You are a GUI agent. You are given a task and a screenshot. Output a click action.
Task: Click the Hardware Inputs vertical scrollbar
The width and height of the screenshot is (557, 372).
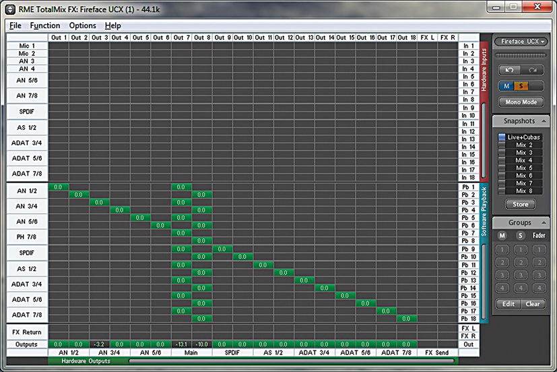pyautogui.click(x=484, y=140)
